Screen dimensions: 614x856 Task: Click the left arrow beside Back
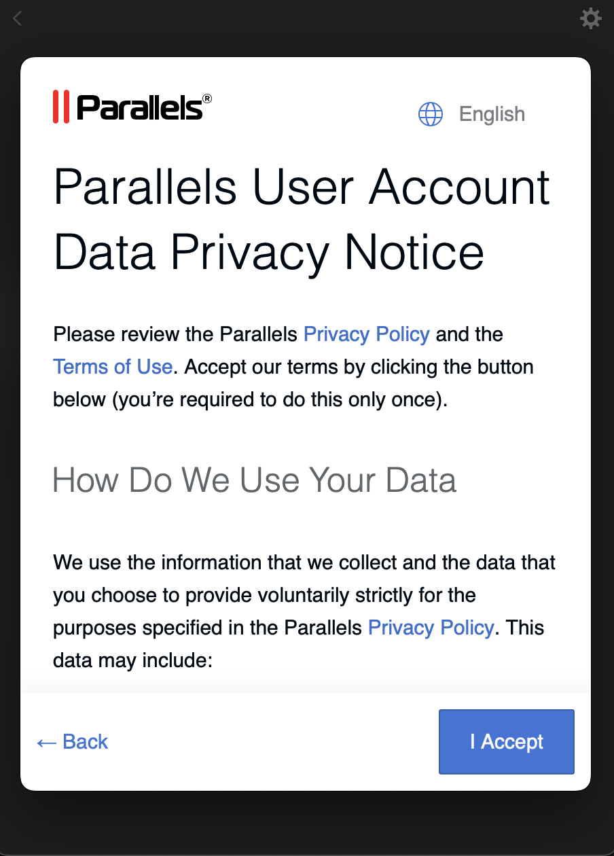pyautogui.click(x=46, y=742)
